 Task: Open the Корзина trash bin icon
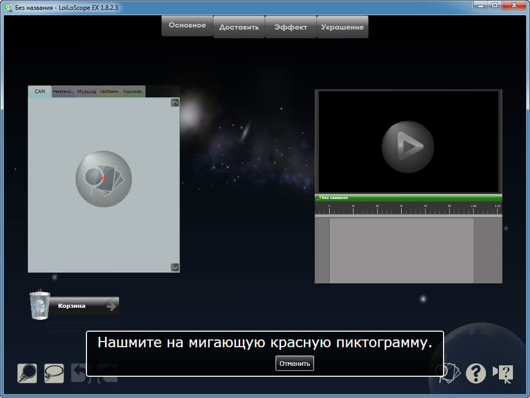click(40, 305)
